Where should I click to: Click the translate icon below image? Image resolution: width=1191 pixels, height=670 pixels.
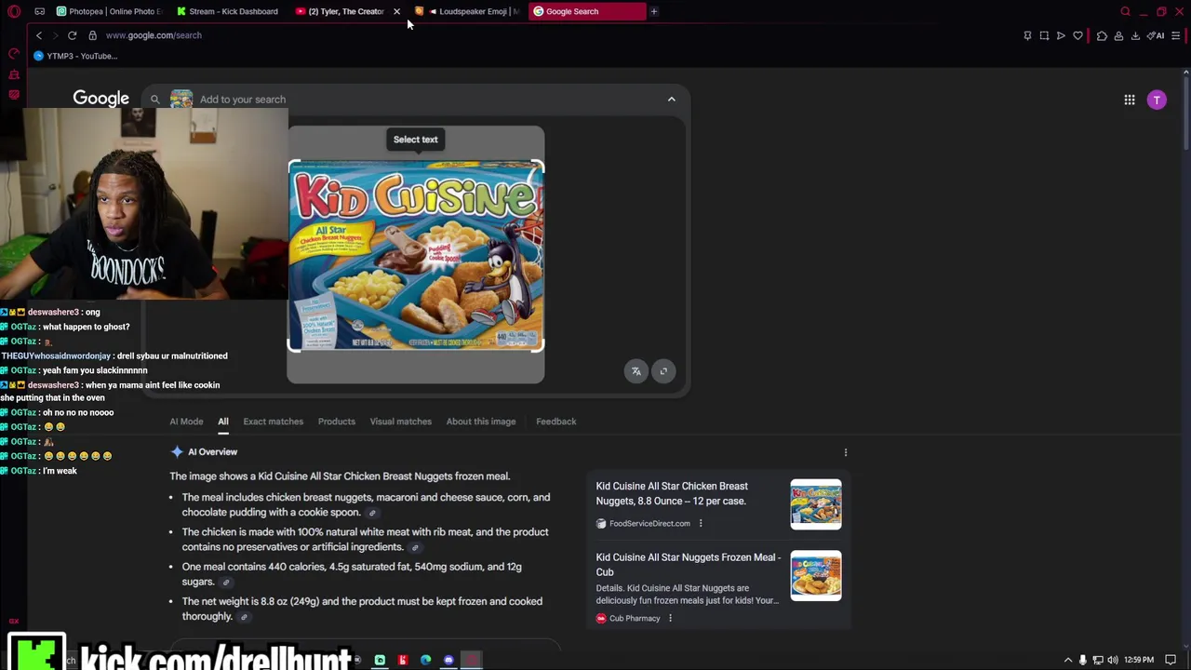point(636,371)
